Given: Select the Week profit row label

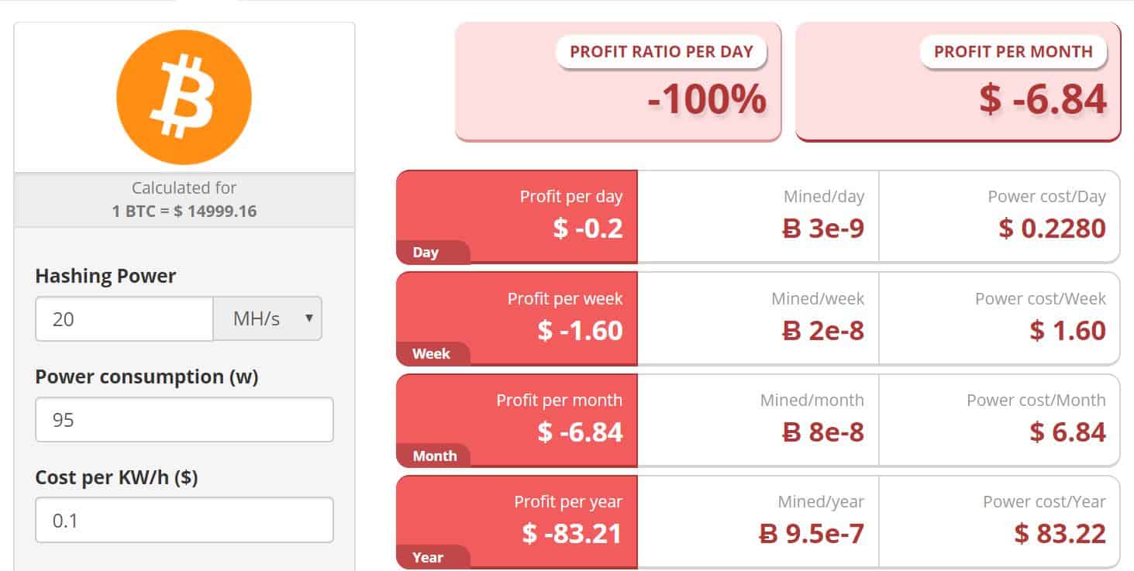Looking at the screenshot, I should pos(433,354).
